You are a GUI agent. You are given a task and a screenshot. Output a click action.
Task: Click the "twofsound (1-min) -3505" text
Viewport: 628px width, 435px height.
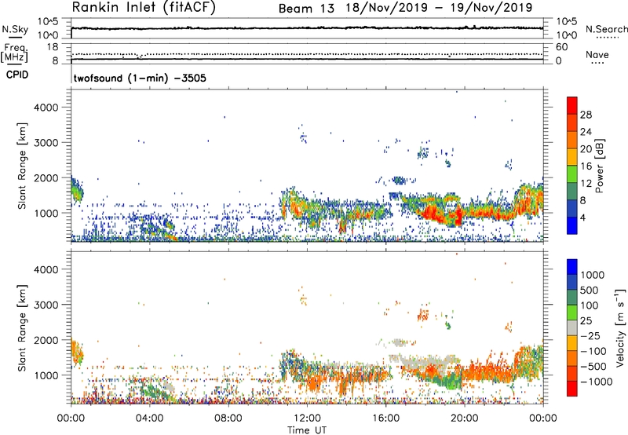point(140,78)
